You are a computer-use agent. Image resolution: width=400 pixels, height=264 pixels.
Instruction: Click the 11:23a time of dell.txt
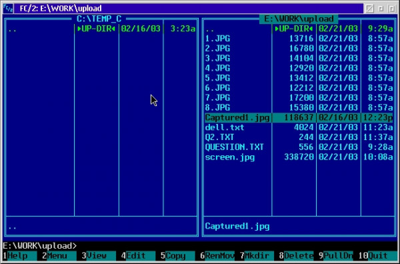coord(378,127)
